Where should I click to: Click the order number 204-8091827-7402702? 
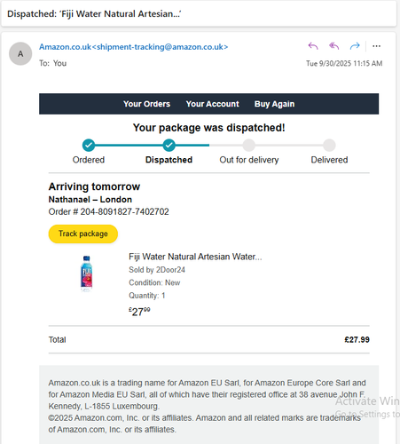pos(124,211)
